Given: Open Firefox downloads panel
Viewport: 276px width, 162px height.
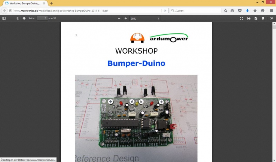Looking at the screenshot, I should pyautogui.click(x=247, y=11).
